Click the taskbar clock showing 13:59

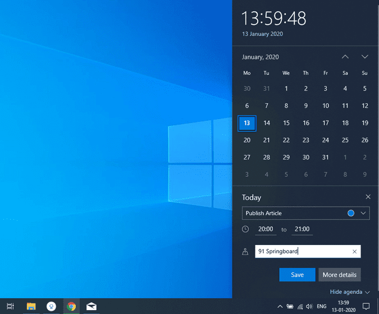pyautogui.click(x=344, y=306)
